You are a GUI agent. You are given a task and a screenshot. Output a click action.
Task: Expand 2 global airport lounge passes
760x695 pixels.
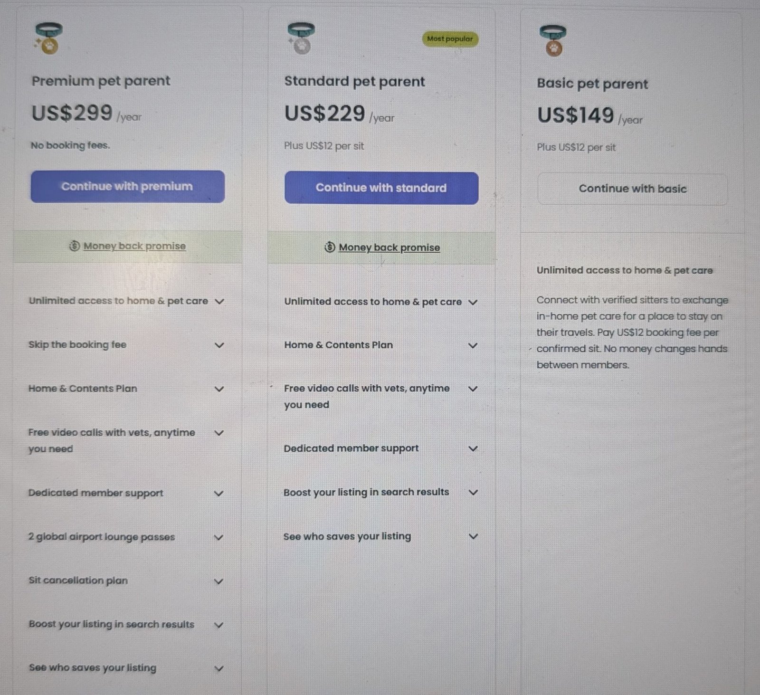click(218, 537)
